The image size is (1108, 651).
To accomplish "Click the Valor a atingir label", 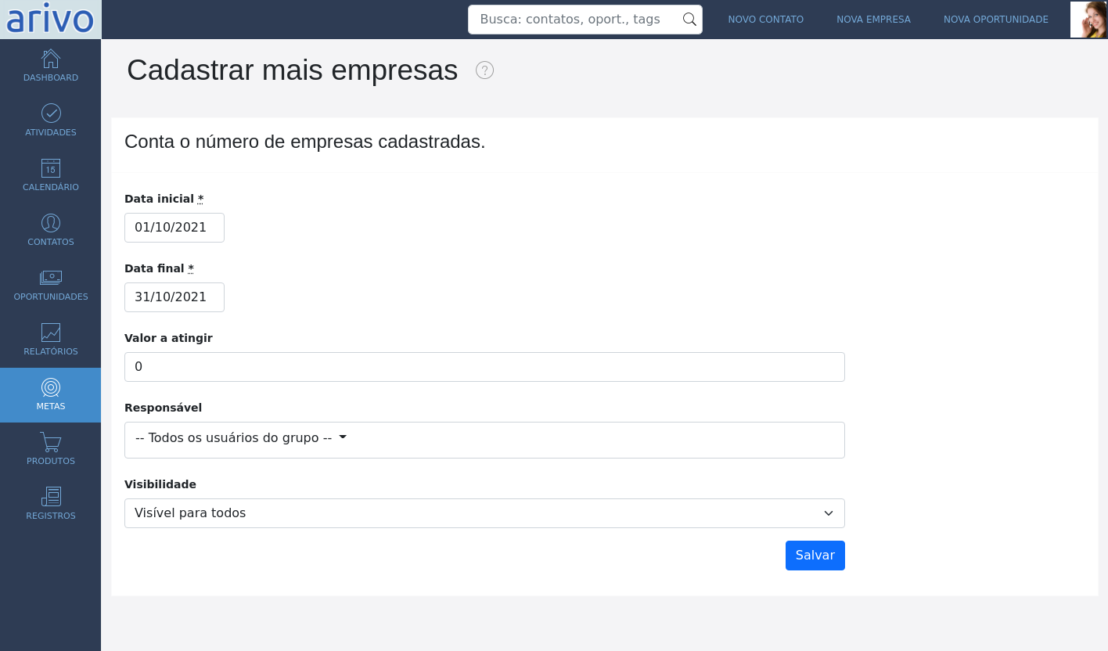I will [x=168, y=338].
